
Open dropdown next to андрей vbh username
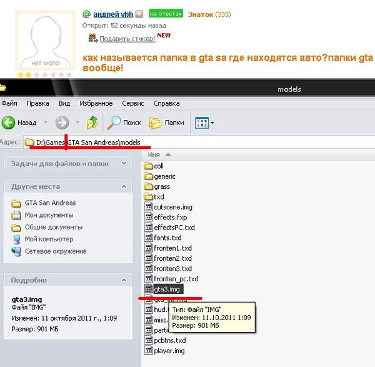139,14
